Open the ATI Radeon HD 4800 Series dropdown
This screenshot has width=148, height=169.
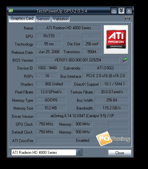click(x=47, y=152)
